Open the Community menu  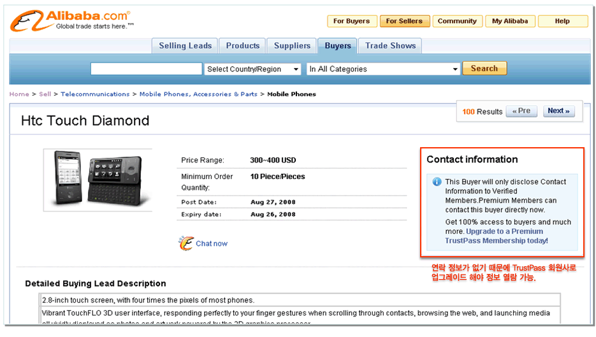click(457, 21)
